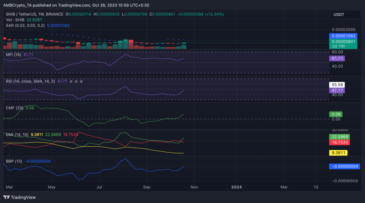Image resolution: width=365 pixels, height=203 pixels.
Task: Click the green 0.06 CMF axis tag
Action: pos(336,114)
